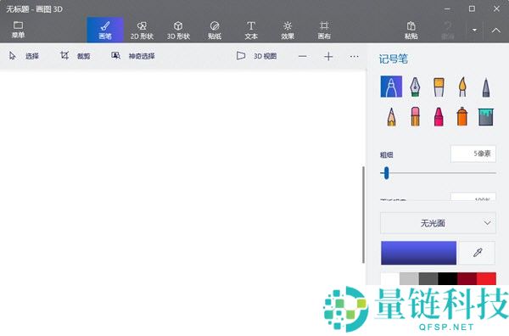
Task: Activate the 神奇选择 magic select tool
Action: tap(133, 56)
